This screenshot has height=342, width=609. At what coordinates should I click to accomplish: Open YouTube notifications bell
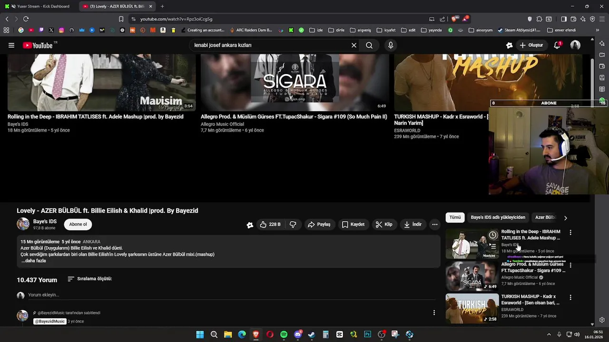tap(557, 45)
